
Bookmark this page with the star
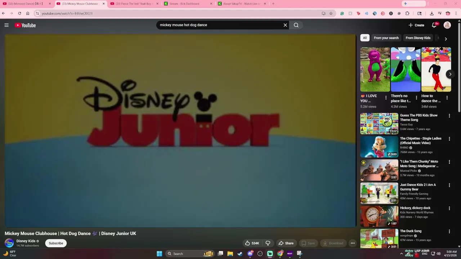click(331, 13)
